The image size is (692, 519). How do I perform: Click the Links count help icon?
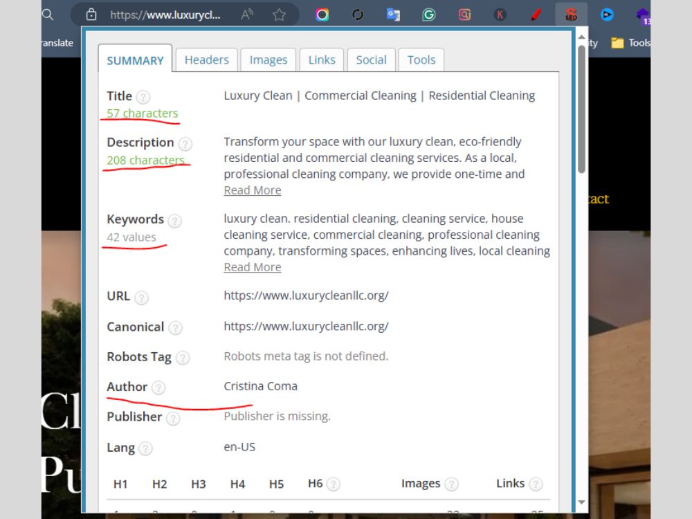[x=536, y=484]
